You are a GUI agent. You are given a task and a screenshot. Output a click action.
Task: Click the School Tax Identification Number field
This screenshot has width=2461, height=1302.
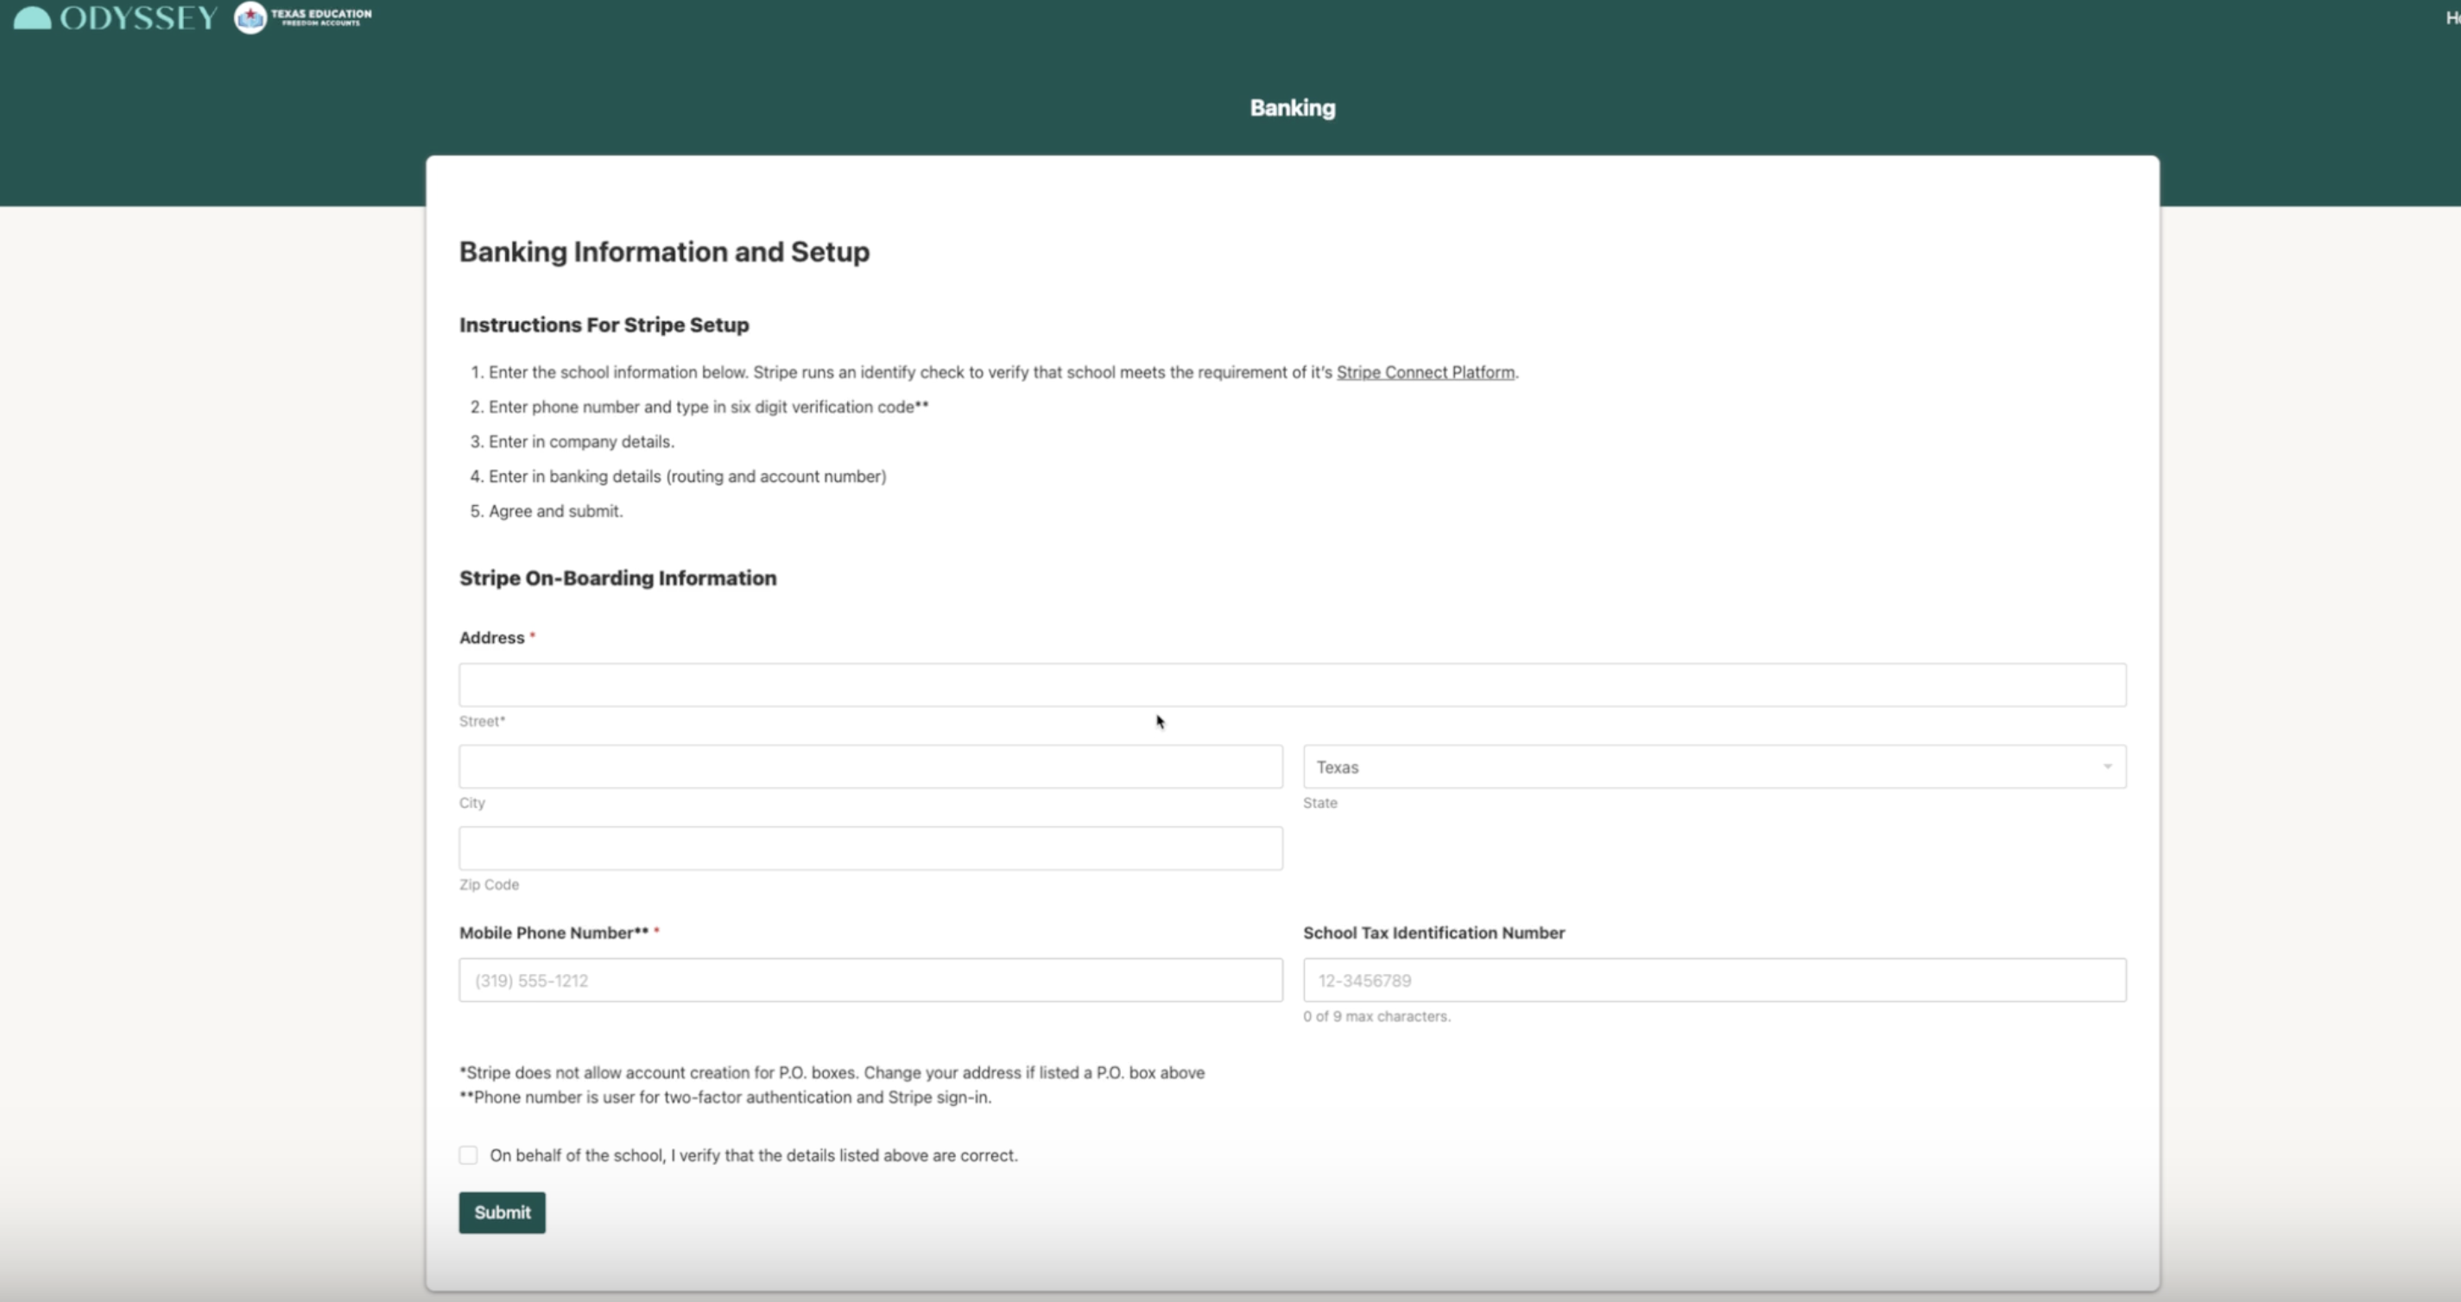(1714, 980)
